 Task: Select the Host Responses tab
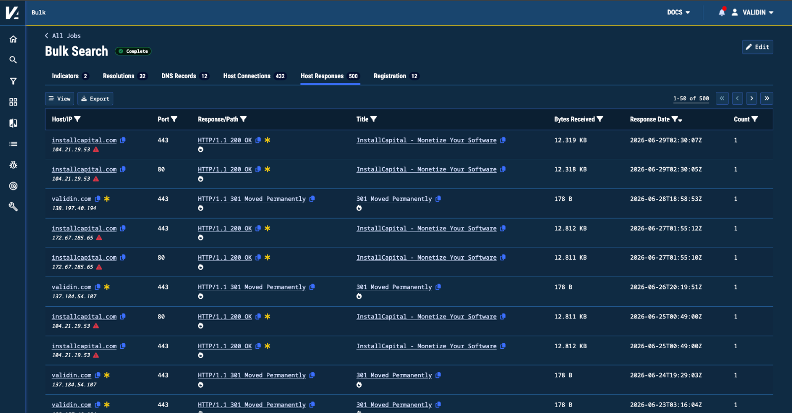coord(330,76)
